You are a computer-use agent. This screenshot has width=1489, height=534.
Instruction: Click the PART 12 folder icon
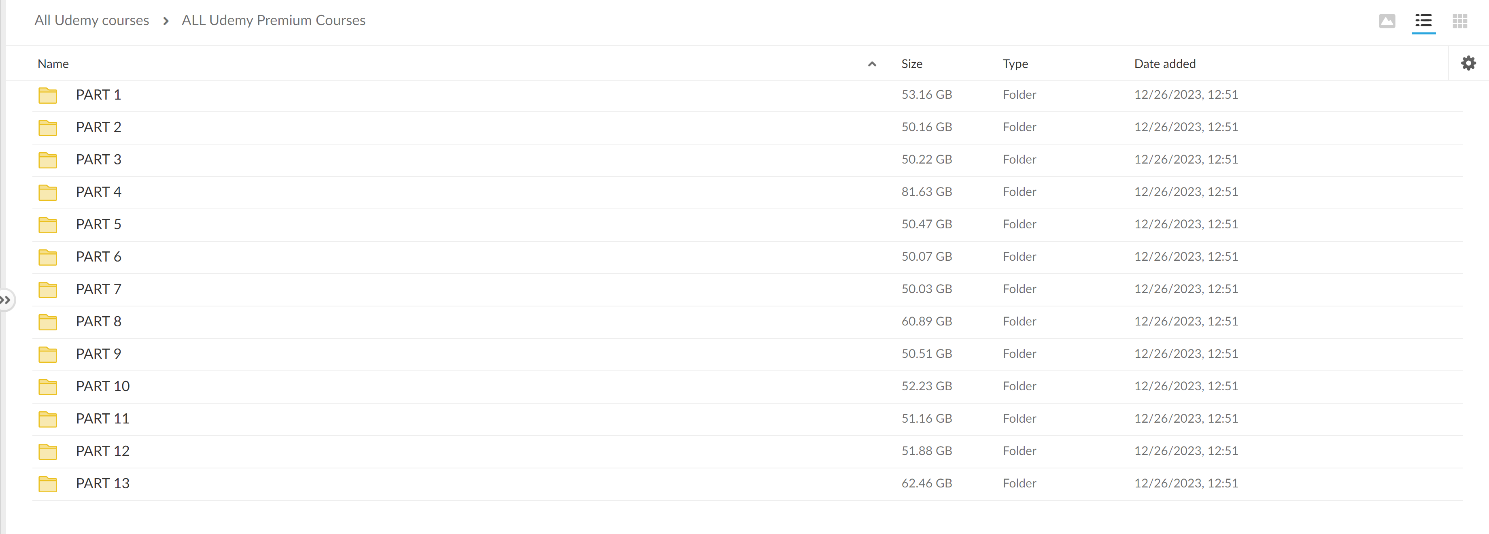[47, 451]
